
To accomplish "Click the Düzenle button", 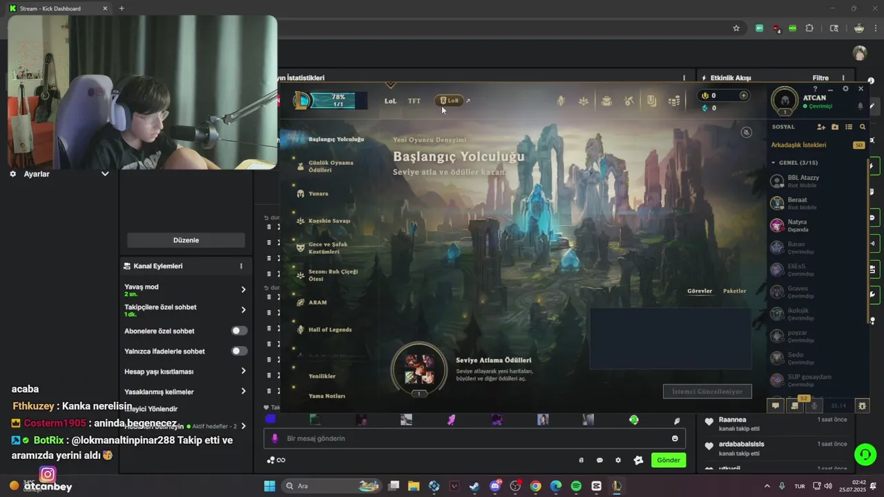I will (x=186, y=240).
